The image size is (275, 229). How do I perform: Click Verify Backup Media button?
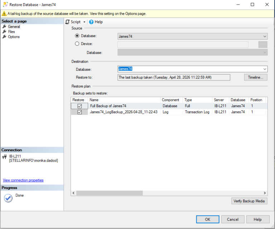249,201
